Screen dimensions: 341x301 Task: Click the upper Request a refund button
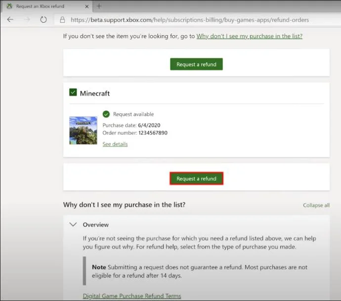click(196, 64)
